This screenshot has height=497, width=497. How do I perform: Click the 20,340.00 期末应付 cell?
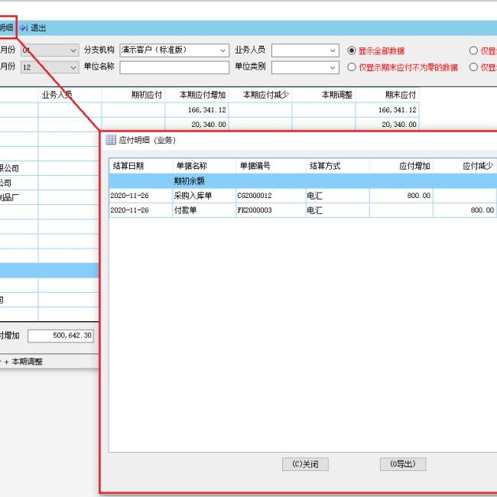(388, 124)
